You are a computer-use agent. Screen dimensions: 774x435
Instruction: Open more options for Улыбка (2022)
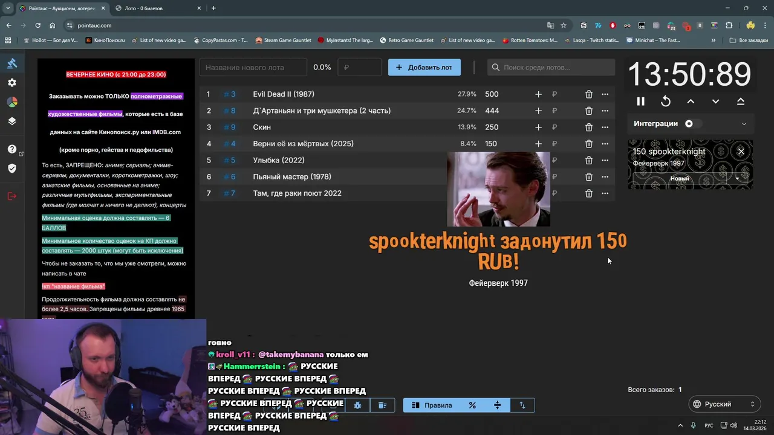point(605,160)
